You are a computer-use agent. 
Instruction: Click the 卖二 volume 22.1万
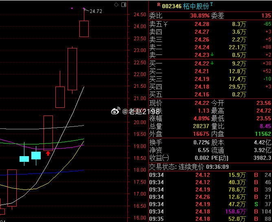[x=237, y=47]
